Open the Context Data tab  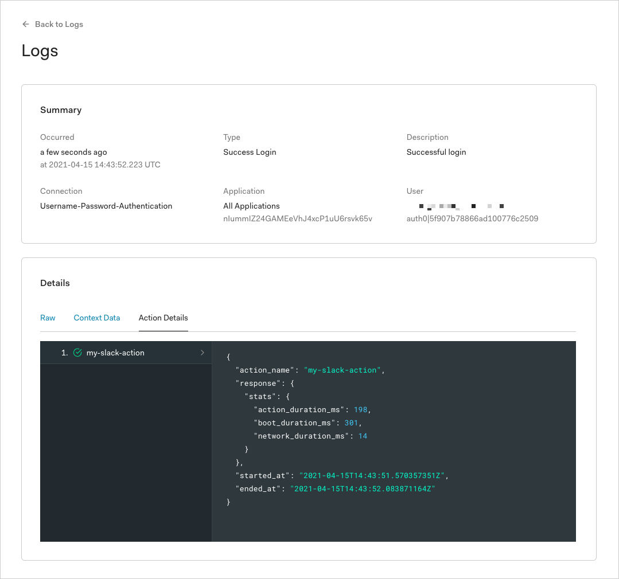point(96,318)
